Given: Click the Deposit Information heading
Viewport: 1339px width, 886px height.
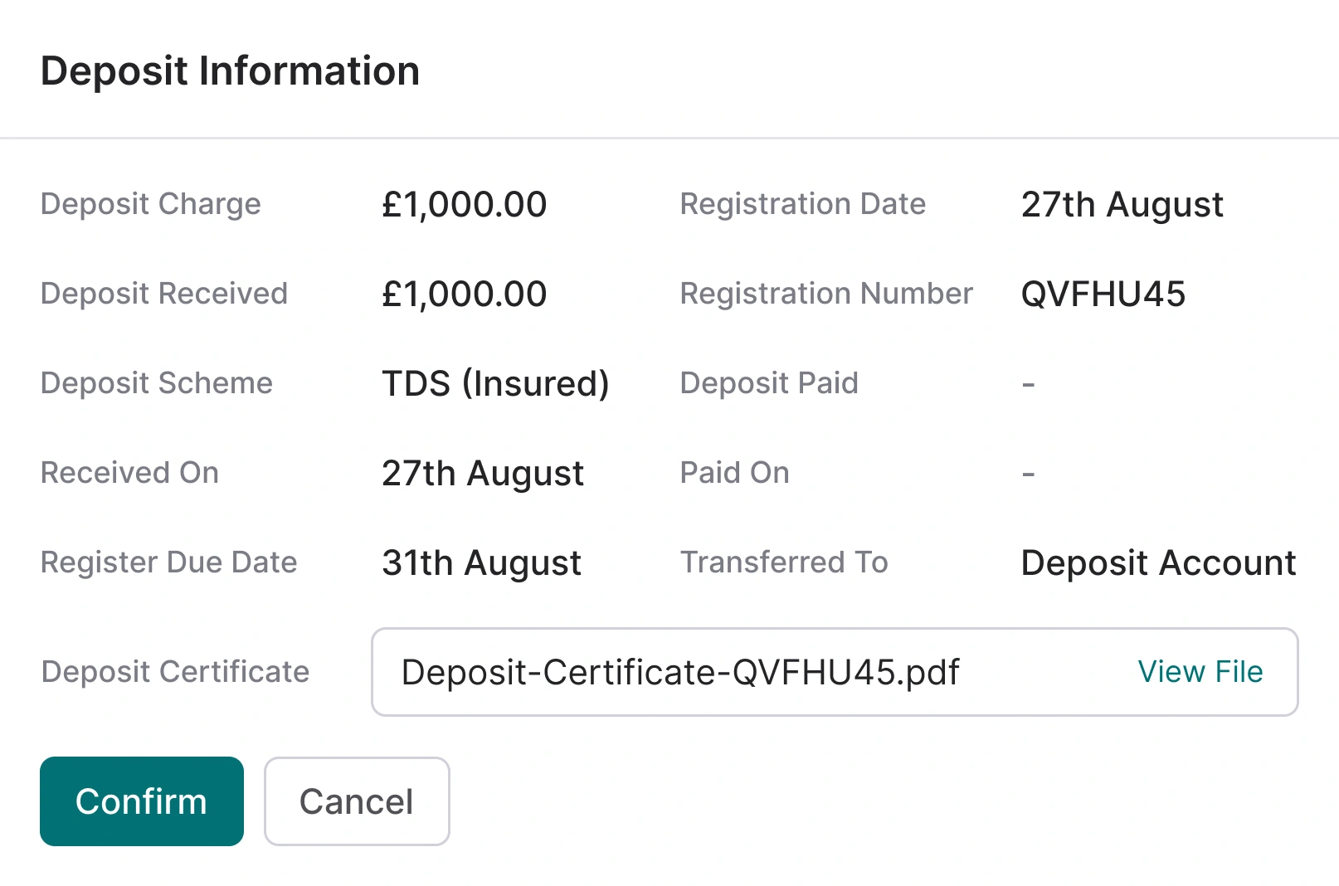Looking at the screenshot, I should point(230,71).
